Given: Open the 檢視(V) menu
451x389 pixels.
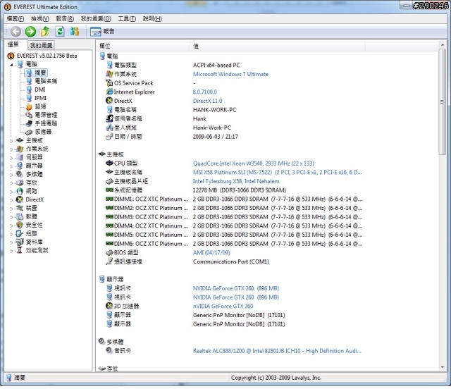Looking at the screenshot, I should click(x=40, y=19).
